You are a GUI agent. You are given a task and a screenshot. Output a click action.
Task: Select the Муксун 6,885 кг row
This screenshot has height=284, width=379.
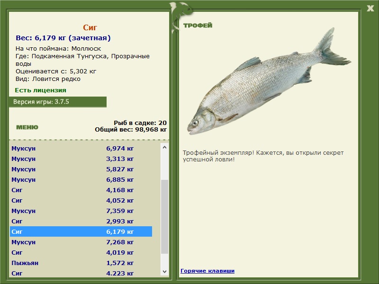coord(81,179)
